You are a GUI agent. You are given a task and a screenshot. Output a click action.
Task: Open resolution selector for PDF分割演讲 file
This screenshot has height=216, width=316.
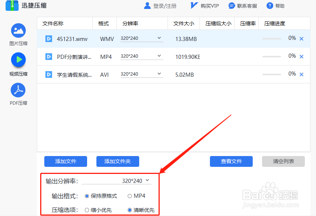pos(141,56)
